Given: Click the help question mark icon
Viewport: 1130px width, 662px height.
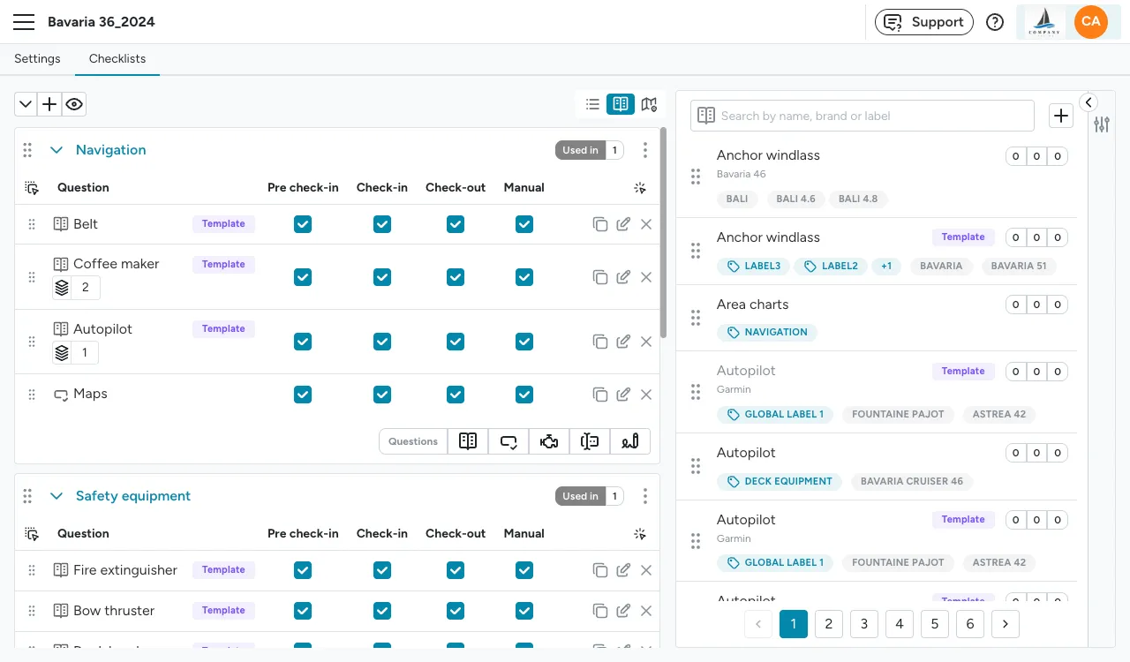Looking at the screenshot, I should (x=995, y=22).
